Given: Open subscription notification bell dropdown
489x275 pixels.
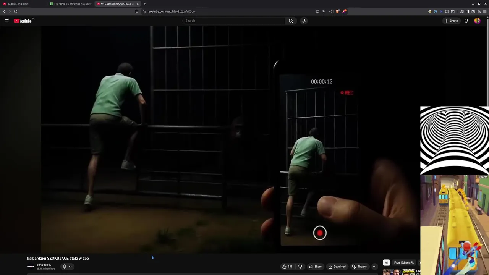Looking at the screenshot, I should pyautogui.click(x=67, y=267).
